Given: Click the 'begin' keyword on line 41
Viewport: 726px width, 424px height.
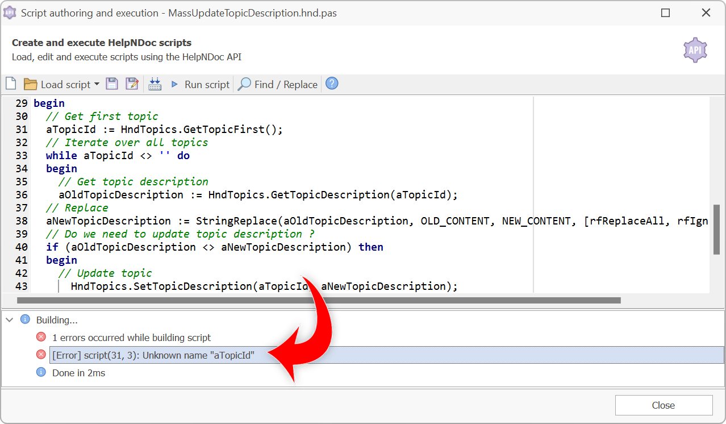Looking at the screenshot, I should [61, 260].
